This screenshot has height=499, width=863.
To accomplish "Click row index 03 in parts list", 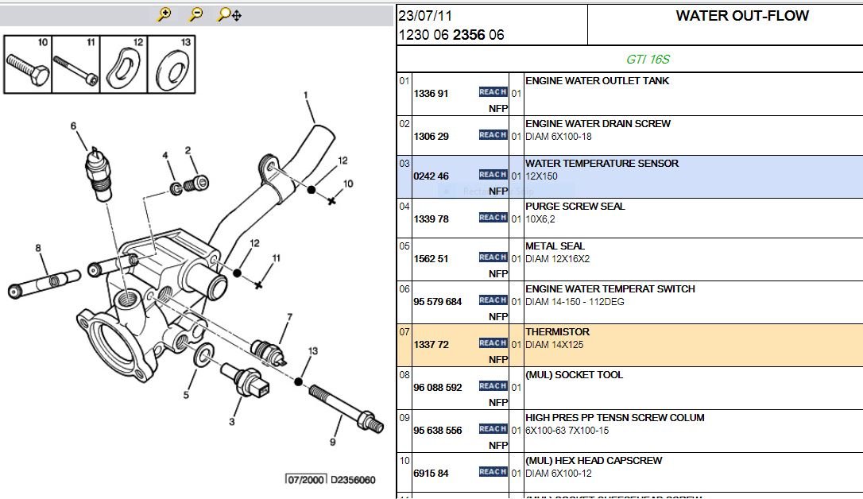I will [404, 164].
